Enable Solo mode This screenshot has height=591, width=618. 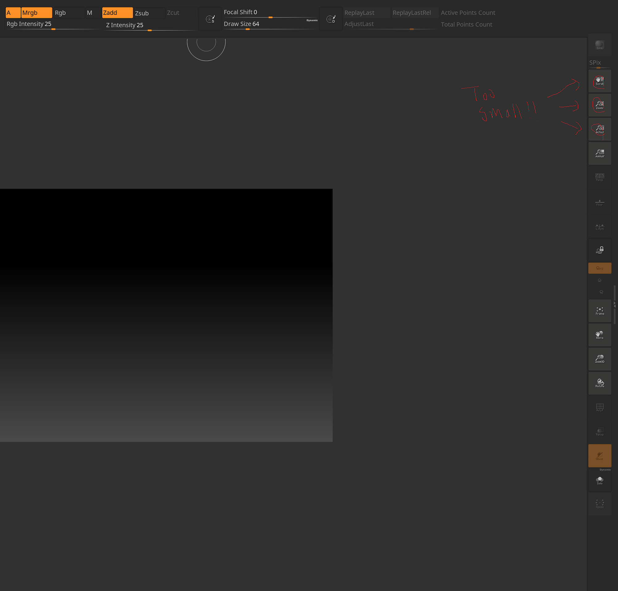(599, 481)
